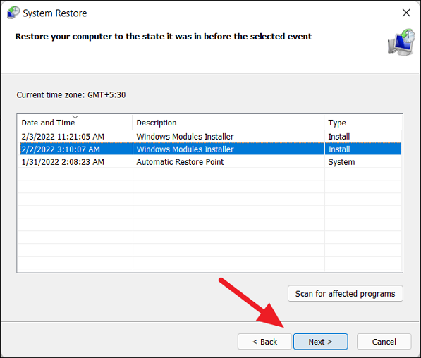Cancel the System Restore wizard
The image size is (421, 358).
[x=384, y=342]
